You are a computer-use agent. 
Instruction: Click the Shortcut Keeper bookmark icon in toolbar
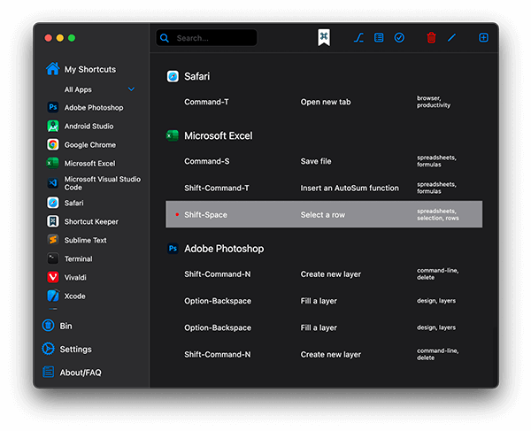click(324, 37)
